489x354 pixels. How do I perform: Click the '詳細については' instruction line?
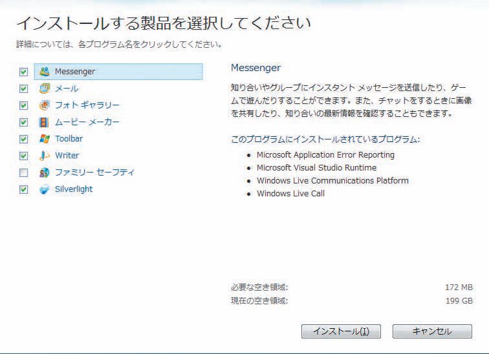tap(119, 44)
